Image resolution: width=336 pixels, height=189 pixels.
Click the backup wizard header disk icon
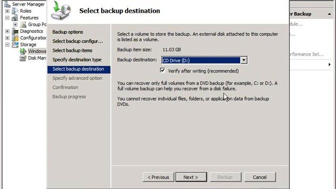pyautogui.click(x=61, y=10)
